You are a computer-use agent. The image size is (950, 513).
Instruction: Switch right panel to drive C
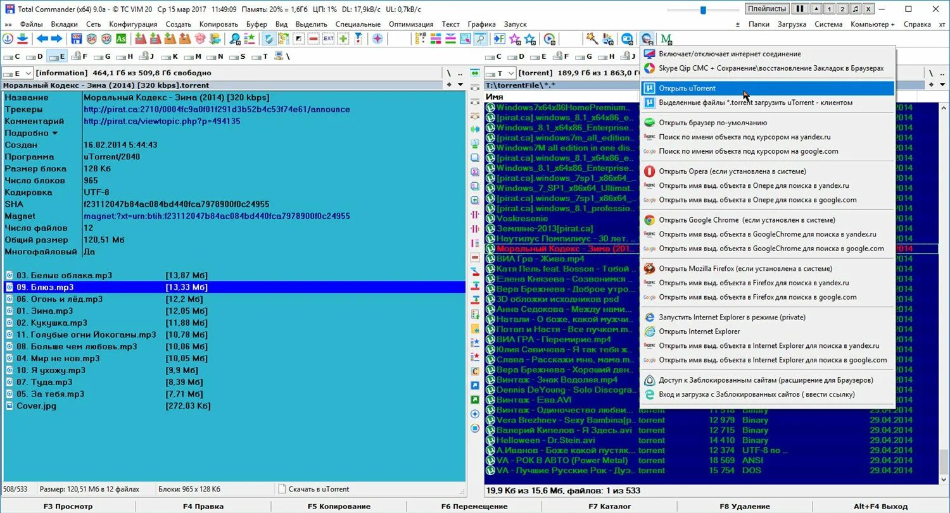(493, 56)
